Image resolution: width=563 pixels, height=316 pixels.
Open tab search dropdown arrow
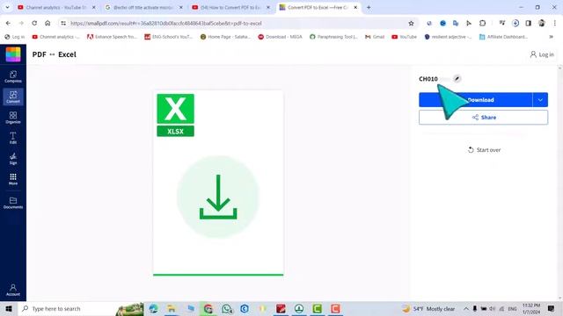point(7,7)
